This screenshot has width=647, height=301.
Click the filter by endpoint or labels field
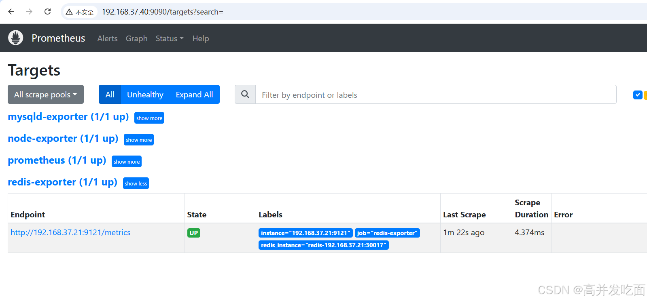436,95
